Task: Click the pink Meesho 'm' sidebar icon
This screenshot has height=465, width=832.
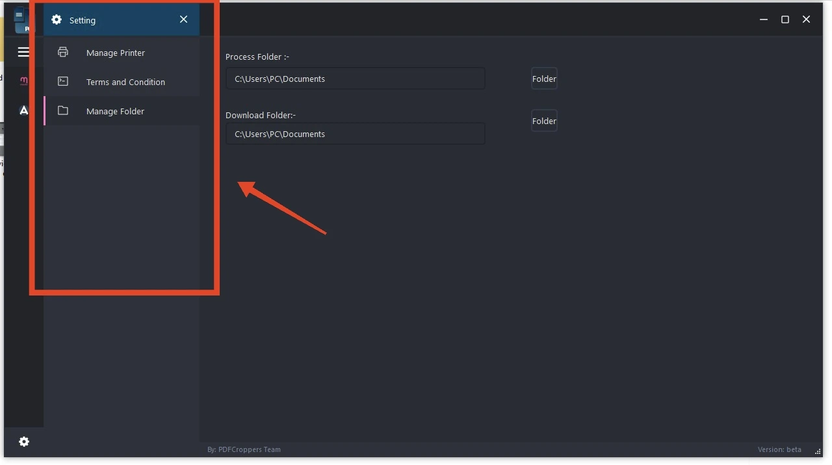Action: point(24,81)
